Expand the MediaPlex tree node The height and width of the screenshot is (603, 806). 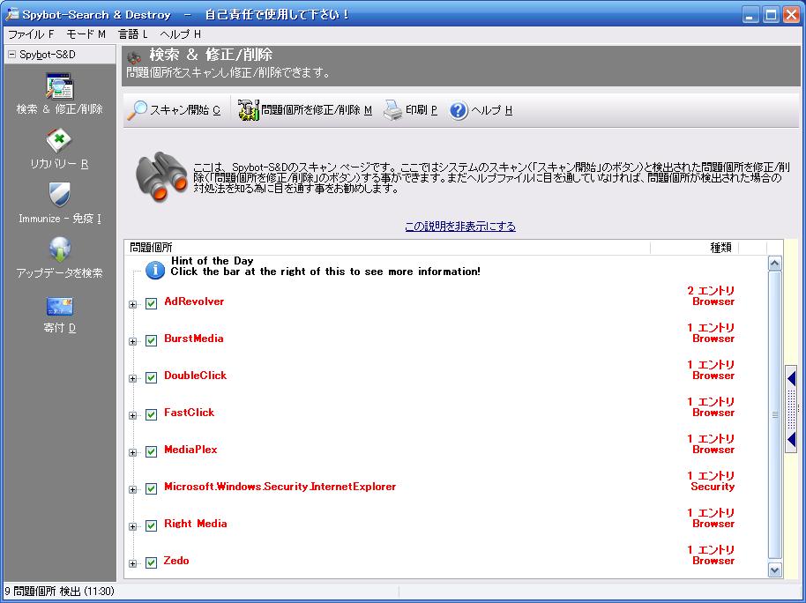click(132, 452)
